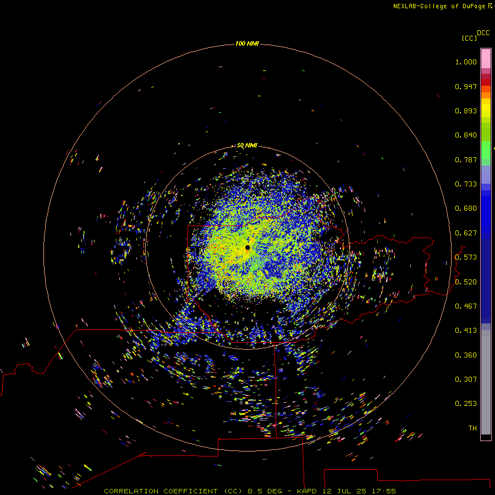
Task: Click the 0.680 value on color scale
Action: 466,208
